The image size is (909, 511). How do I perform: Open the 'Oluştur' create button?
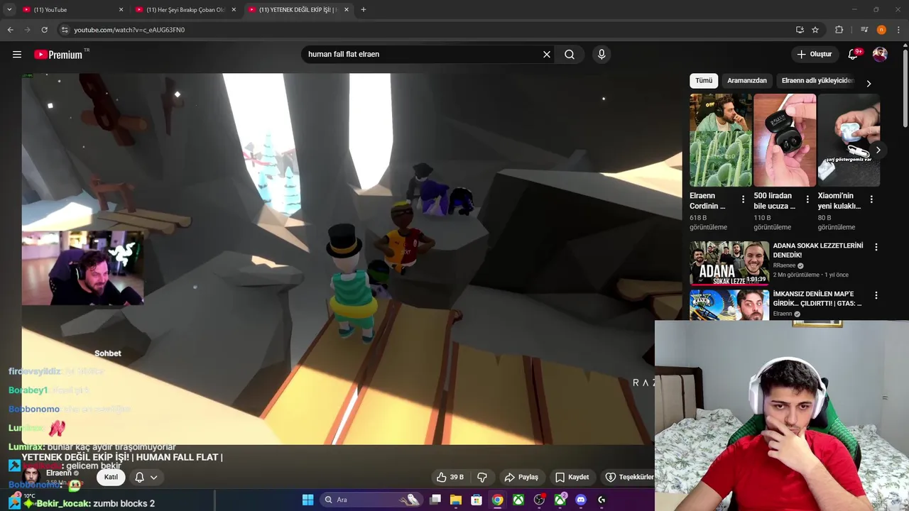point(814,54)
